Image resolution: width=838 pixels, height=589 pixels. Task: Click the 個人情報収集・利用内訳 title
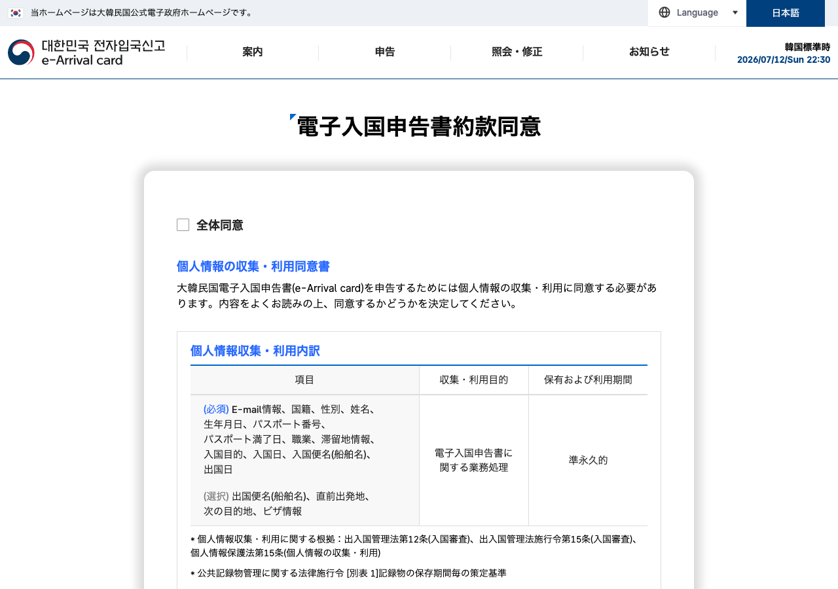tap(255, 351)
